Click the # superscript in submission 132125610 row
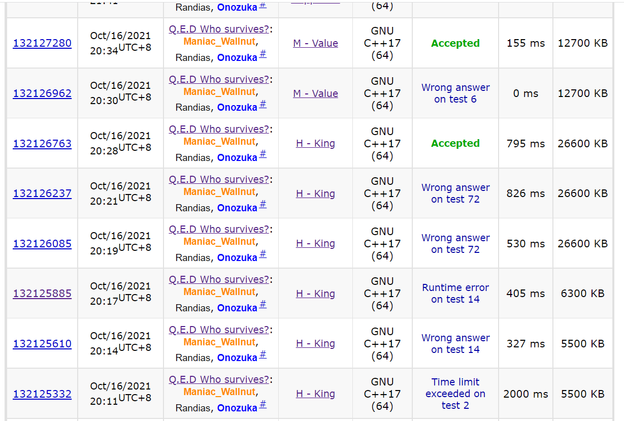 (262, 354)
